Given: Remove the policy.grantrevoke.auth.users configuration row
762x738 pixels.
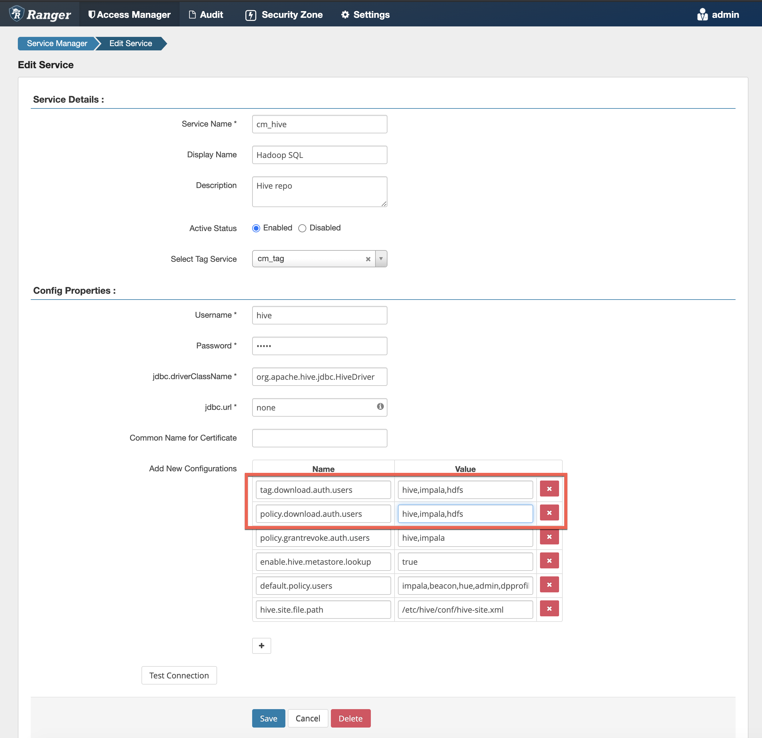Looking at the screenshot, I should pos(549,537).
